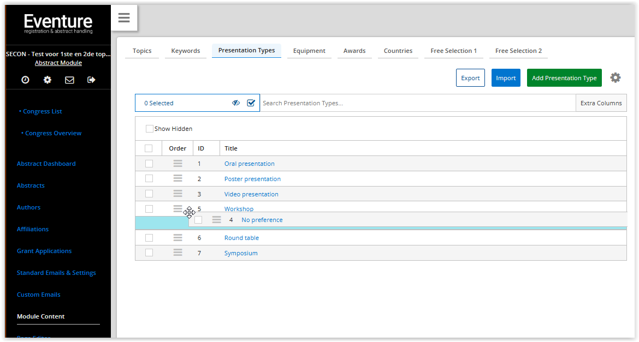Switch to the Keywords tab

[x=186, y=51]
